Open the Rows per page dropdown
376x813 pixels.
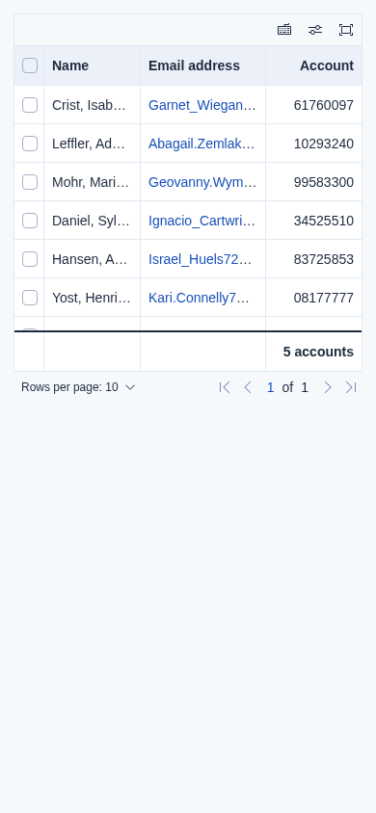[x=78, y=387]
